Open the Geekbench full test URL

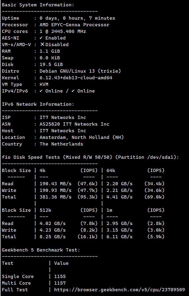point(119,290)
